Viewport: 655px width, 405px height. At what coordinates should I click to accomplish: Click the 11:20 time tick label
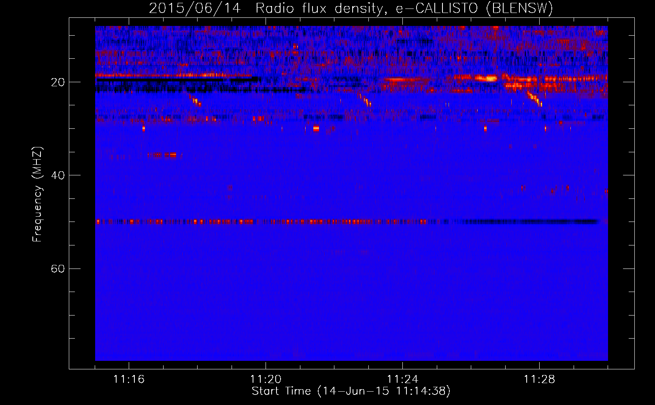point(266,379)
